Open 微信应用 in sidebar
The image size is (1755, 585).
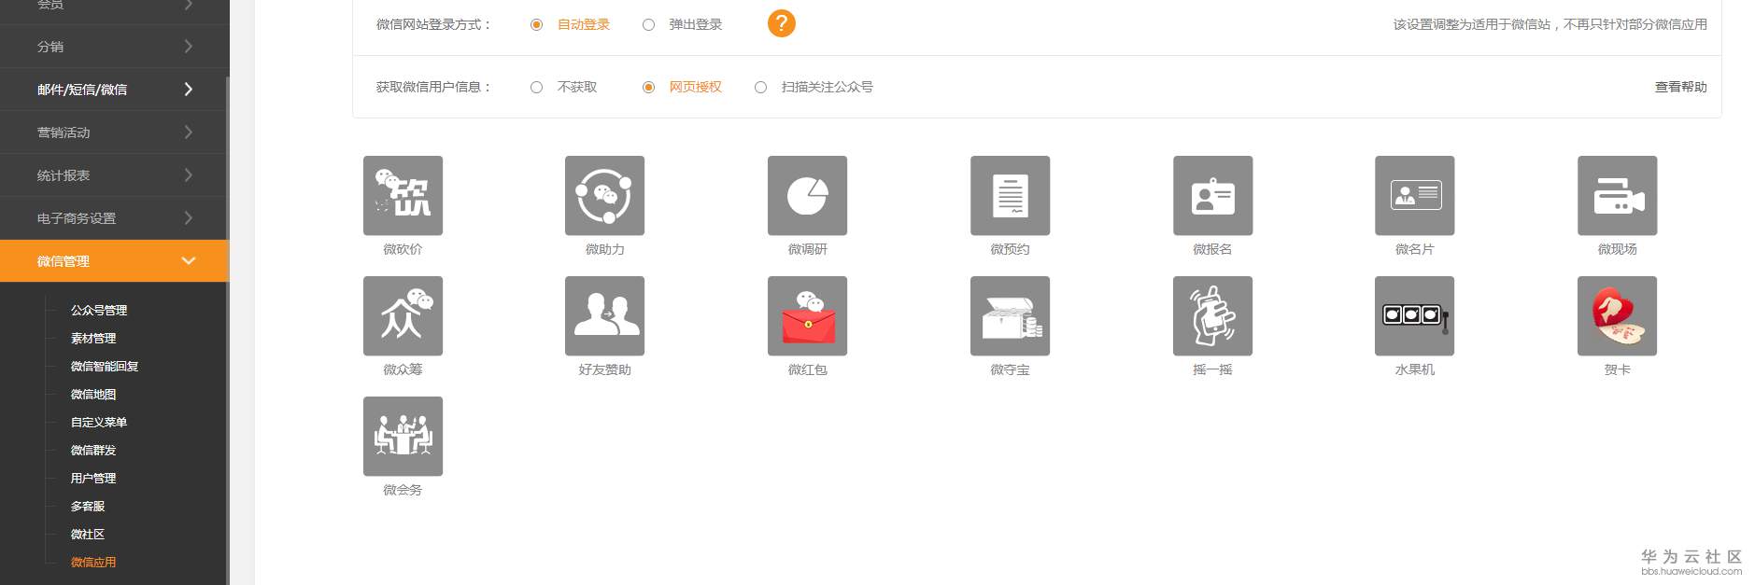pyautogui.click(x=93, y=563)
